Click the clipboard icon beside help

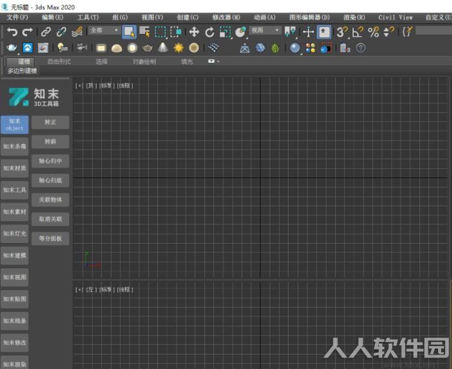(x=345, y=48)
